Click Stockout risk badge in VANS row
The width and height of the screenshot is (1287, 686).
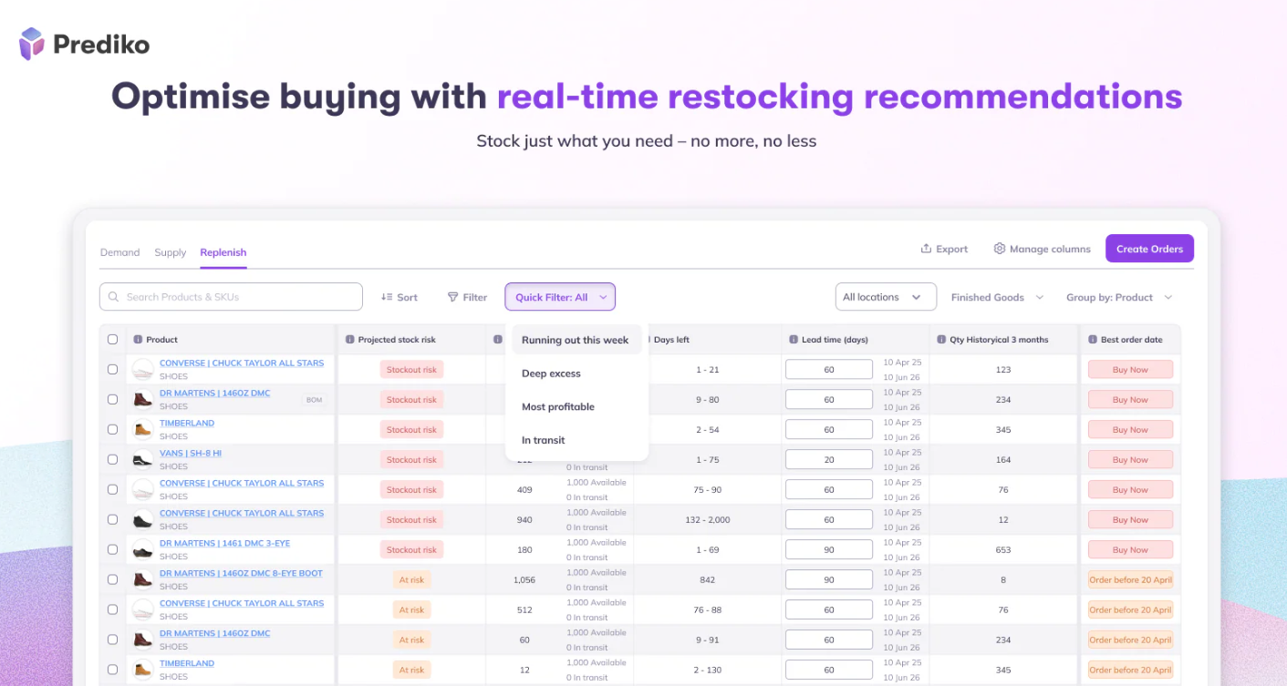pyautogui.click(x=411, y=460)
